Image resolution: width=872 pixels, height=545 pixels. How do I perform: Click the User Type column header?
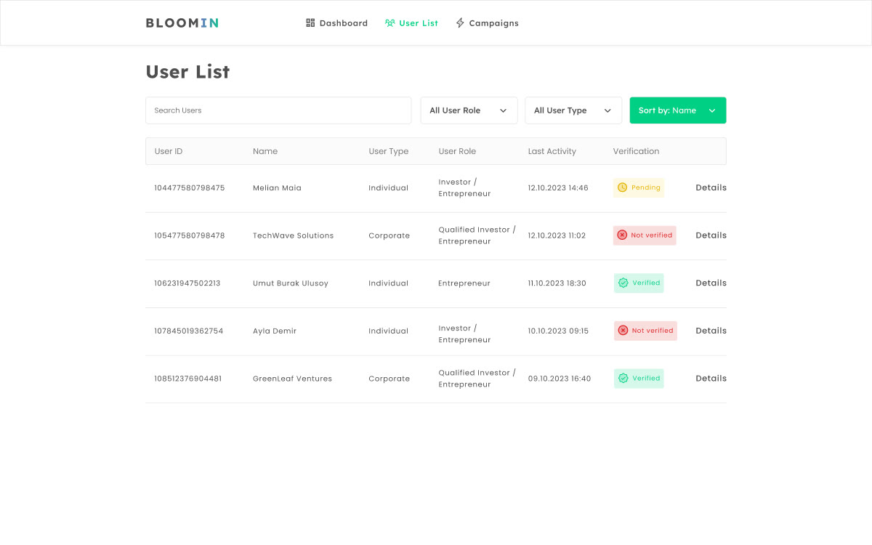(x=389, y=151)
